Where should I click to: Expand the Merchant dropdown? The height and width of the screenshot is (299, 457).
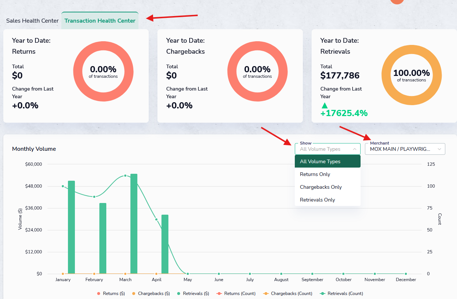point(405,149)
